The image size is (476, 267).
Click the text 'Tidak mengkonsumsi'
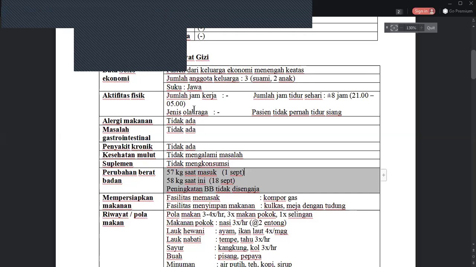tap(198, 164)
